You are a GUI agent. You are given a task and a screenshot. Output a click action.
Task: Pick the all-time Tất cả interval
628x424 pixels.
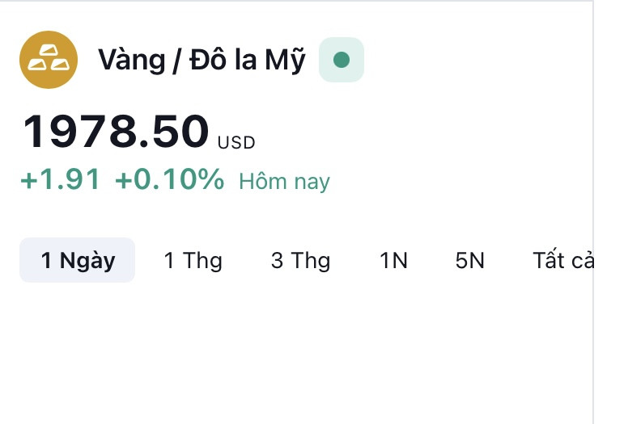point(562,260)
